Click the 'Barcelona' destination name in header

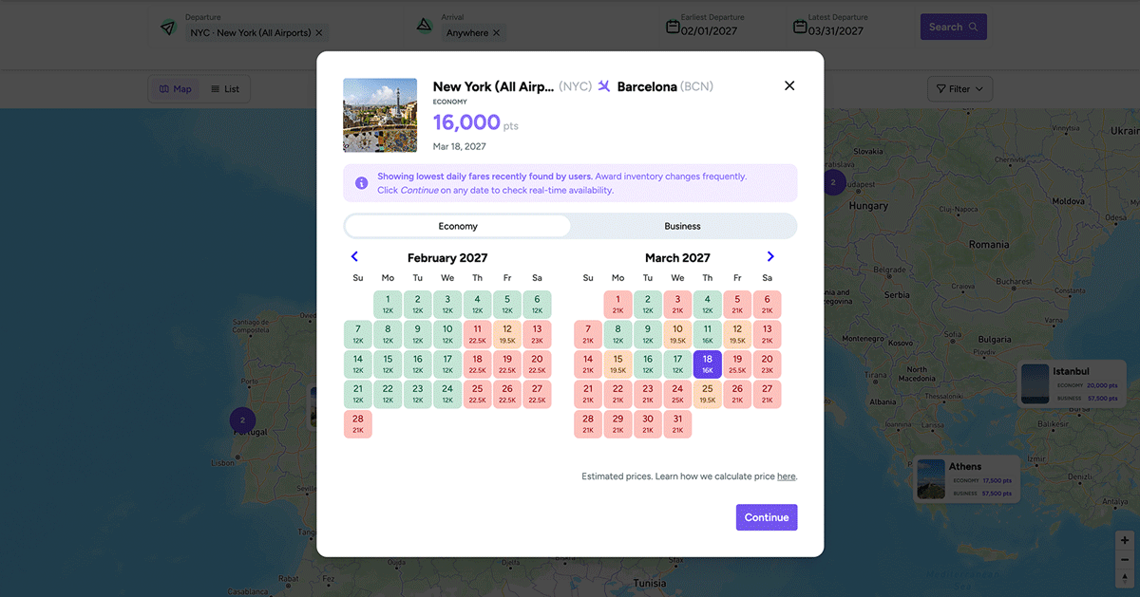point(647,86)
